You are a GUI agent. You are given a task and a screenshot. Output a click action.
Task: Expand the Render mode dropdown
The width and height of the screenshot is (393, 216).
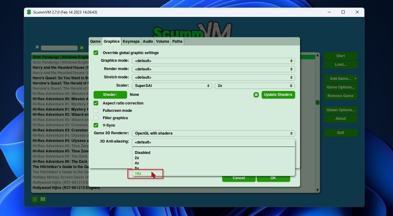point(214,69)
